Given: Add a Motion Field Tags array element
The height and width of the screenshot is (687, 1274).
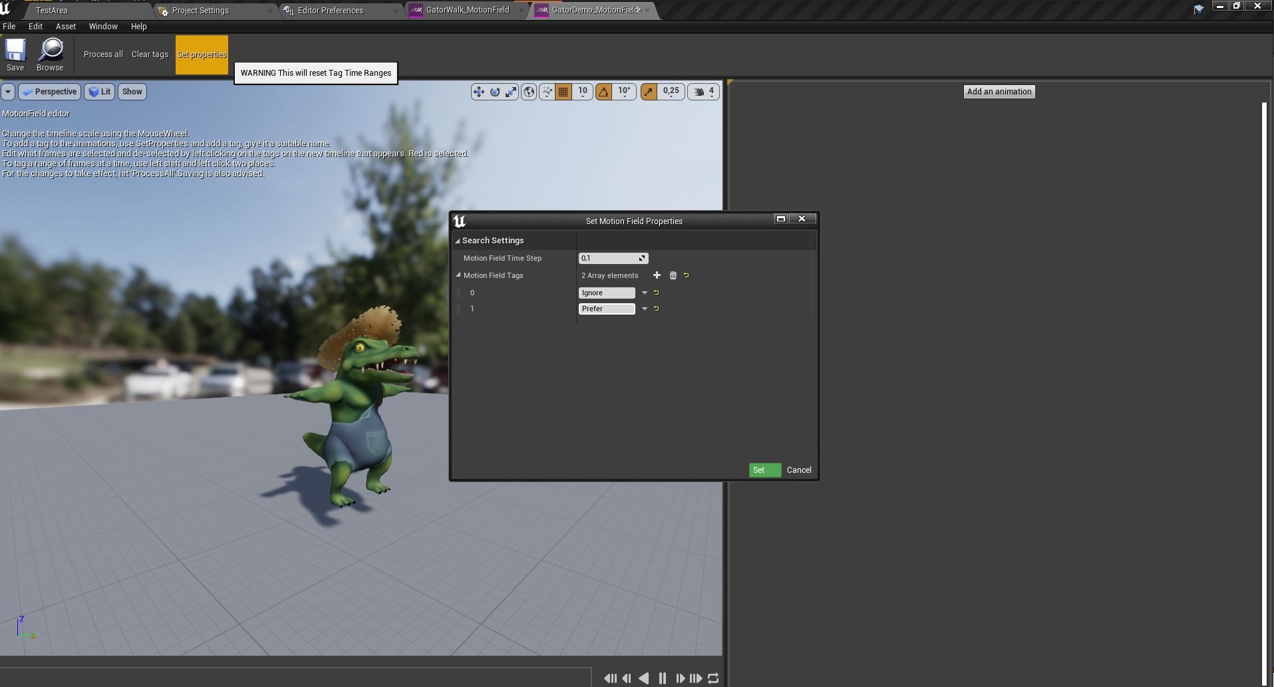Looking at the screenshot, I should pos(657,275).
